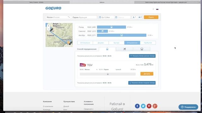
Task: Click the SNCF logo on TGV result
Action: point(83,65)
